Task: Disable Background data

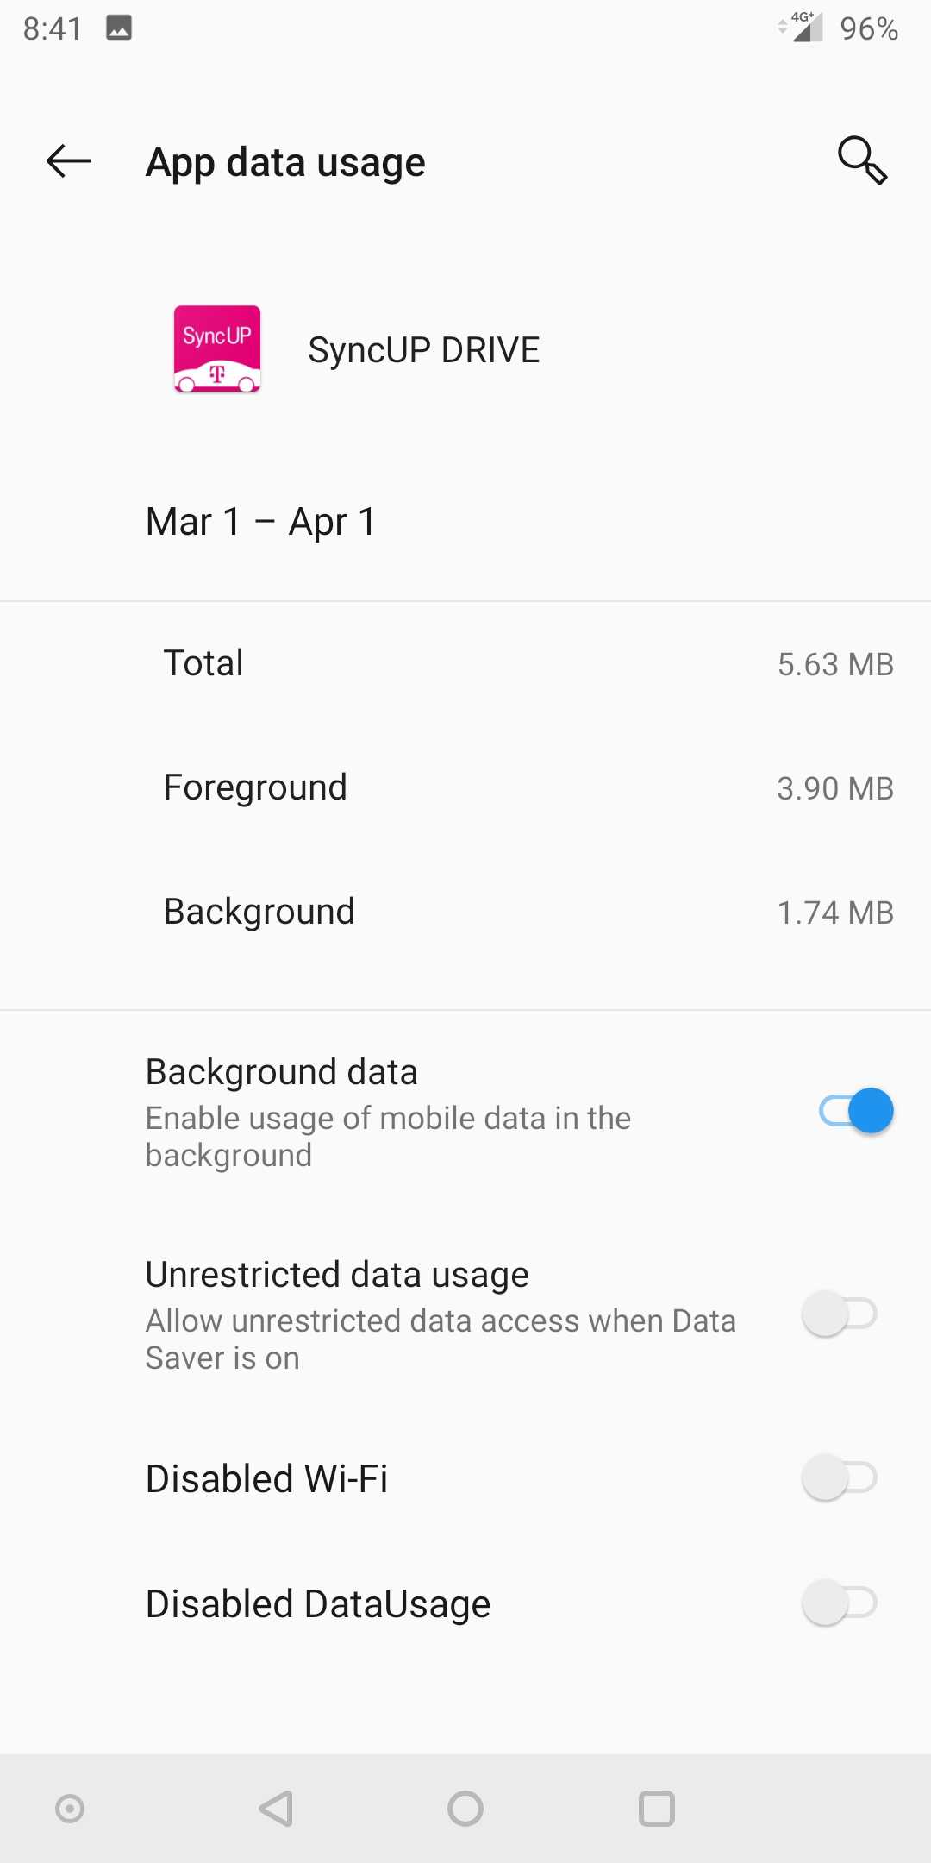Action: [x=852, y=1111]
